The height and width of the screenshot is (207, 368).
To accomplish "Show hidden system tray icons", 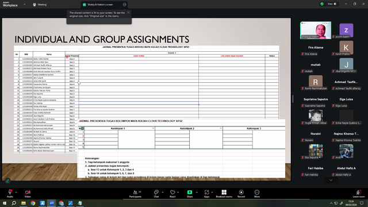I will [x=331, y=203].
